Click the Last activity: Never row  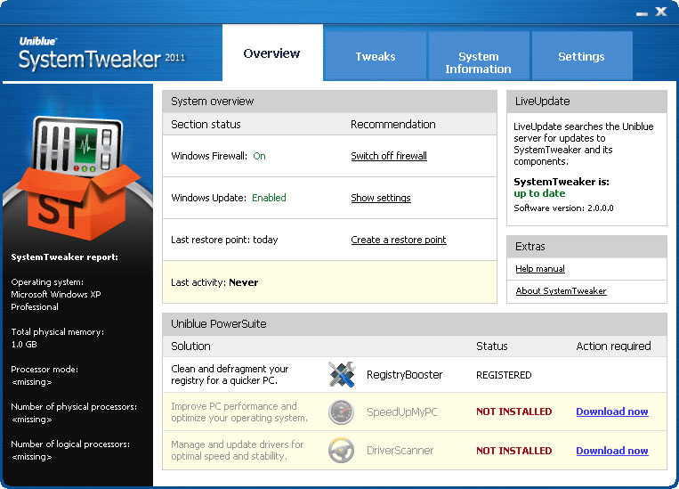[329, 282]
